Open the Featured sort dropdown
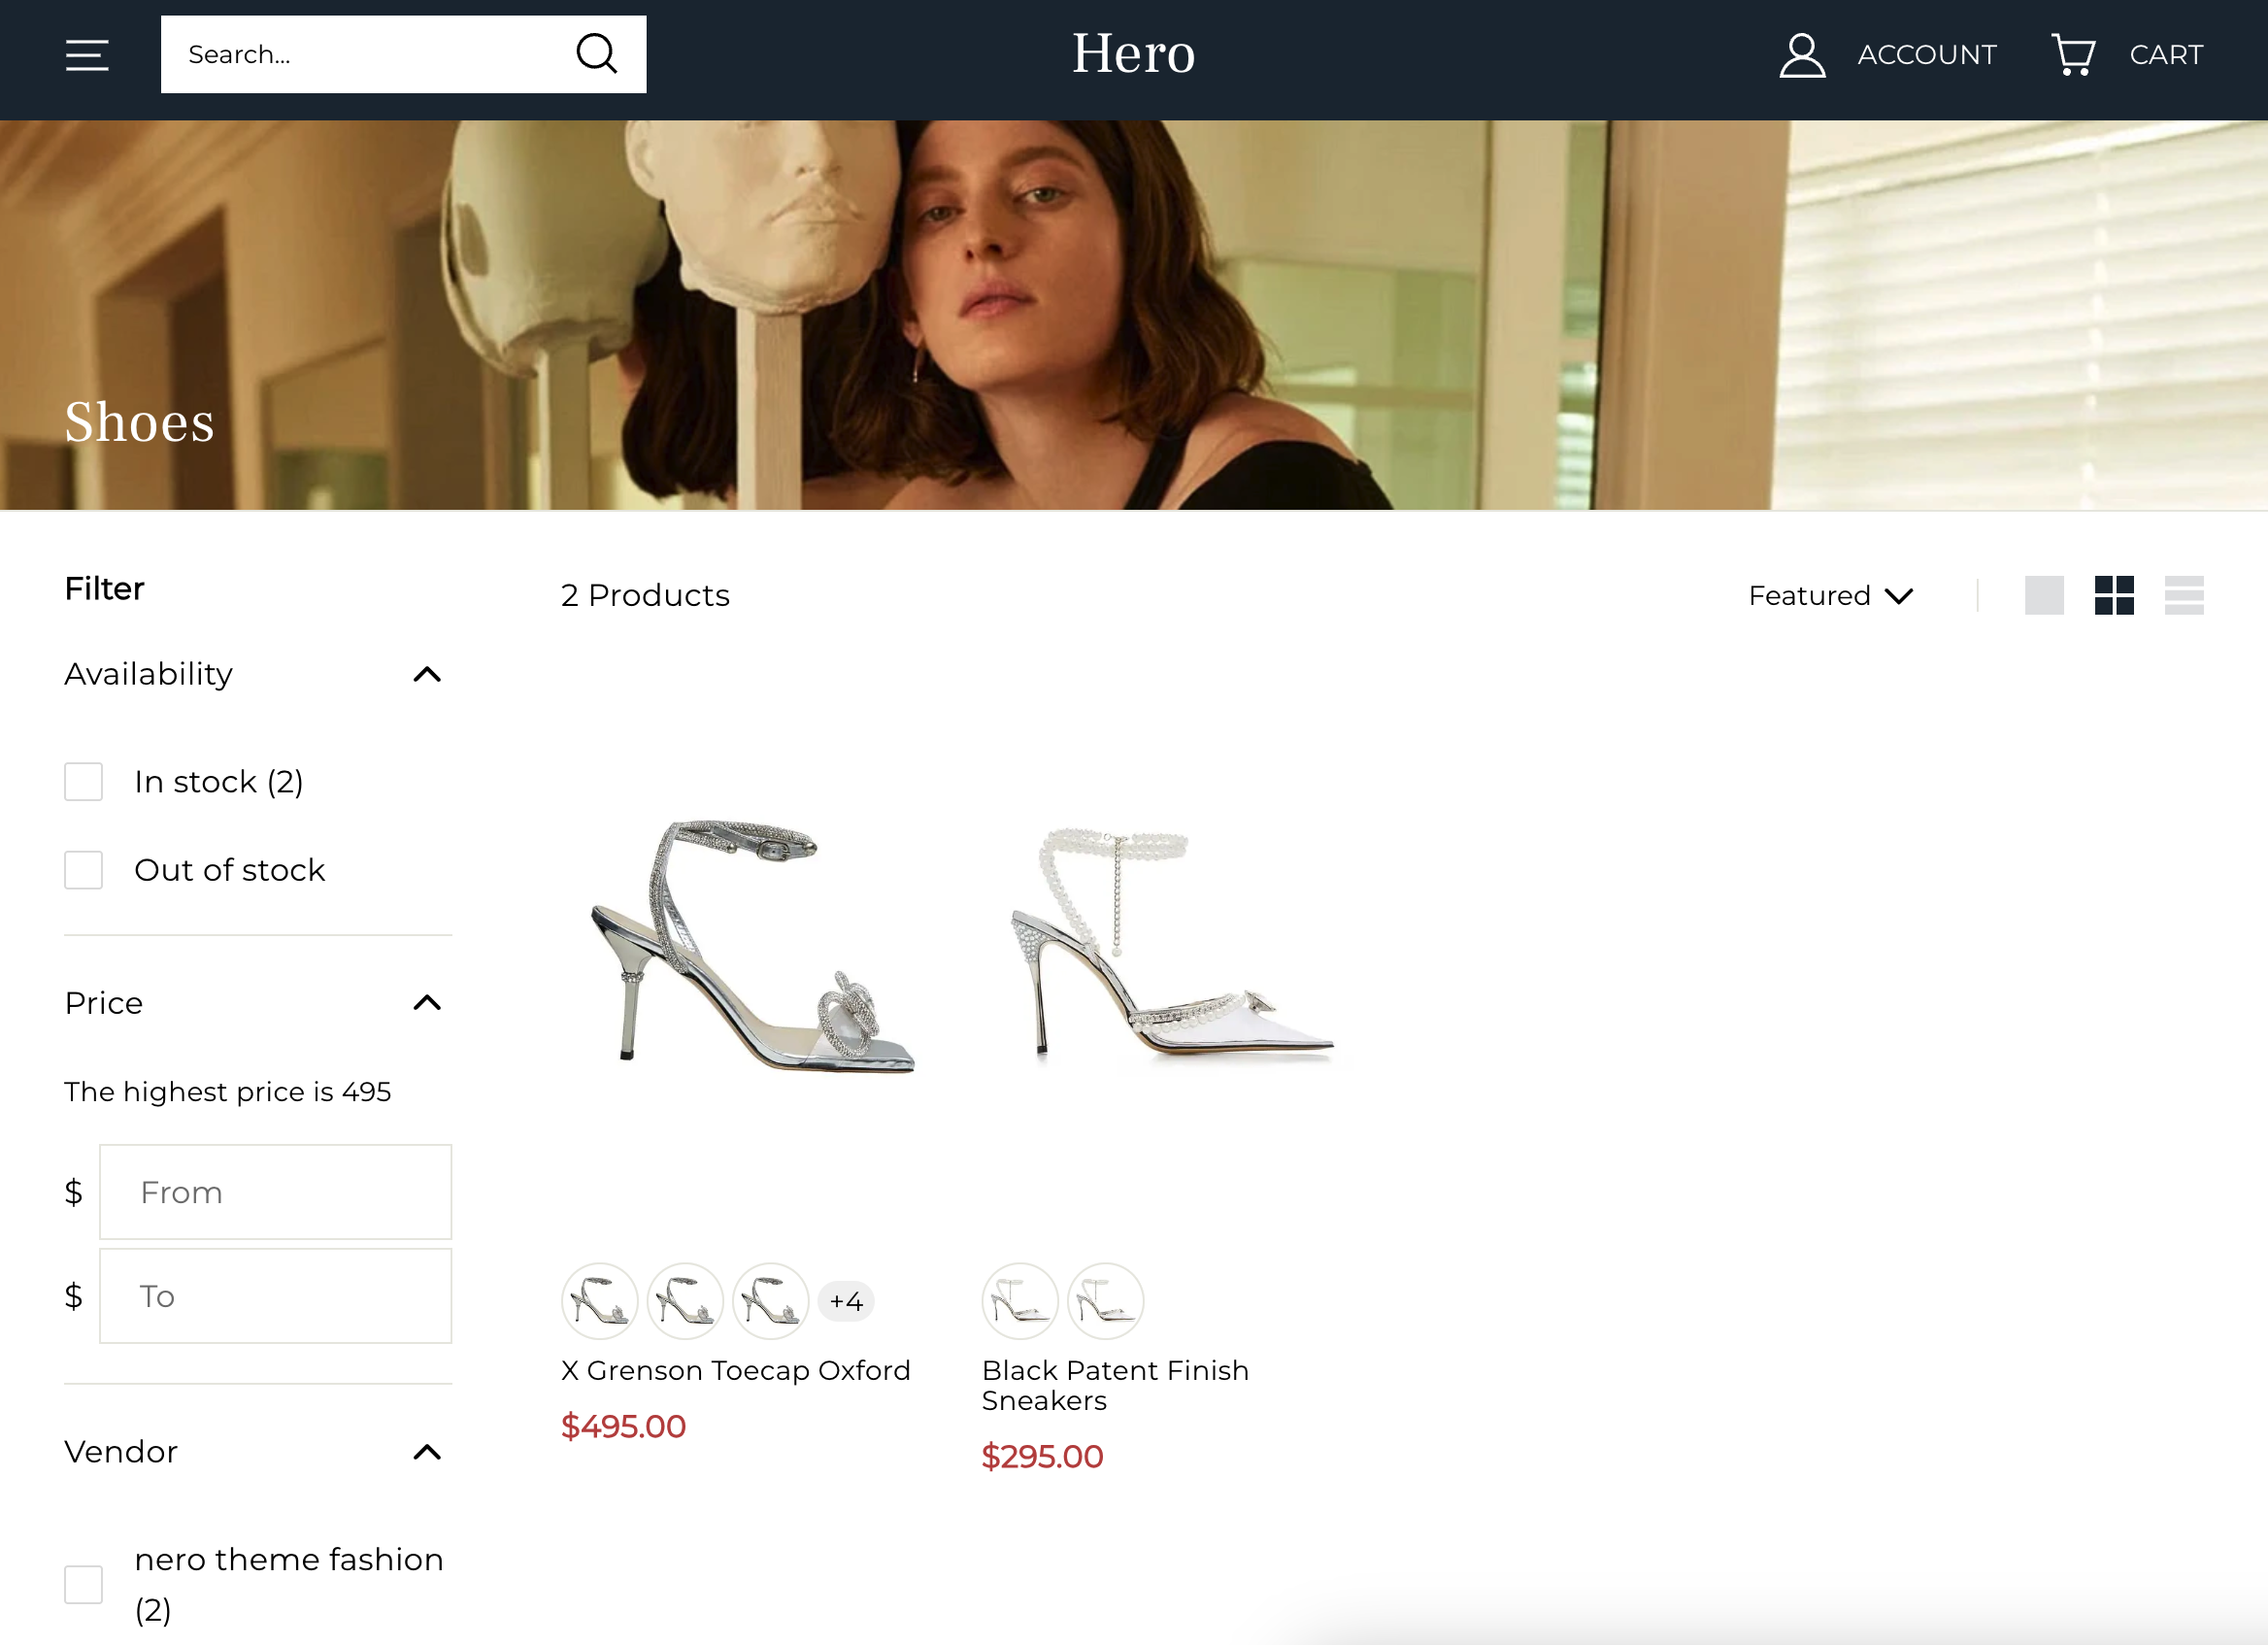Viewport: 2268px width, 1645px height. (x=1830, y=596)
